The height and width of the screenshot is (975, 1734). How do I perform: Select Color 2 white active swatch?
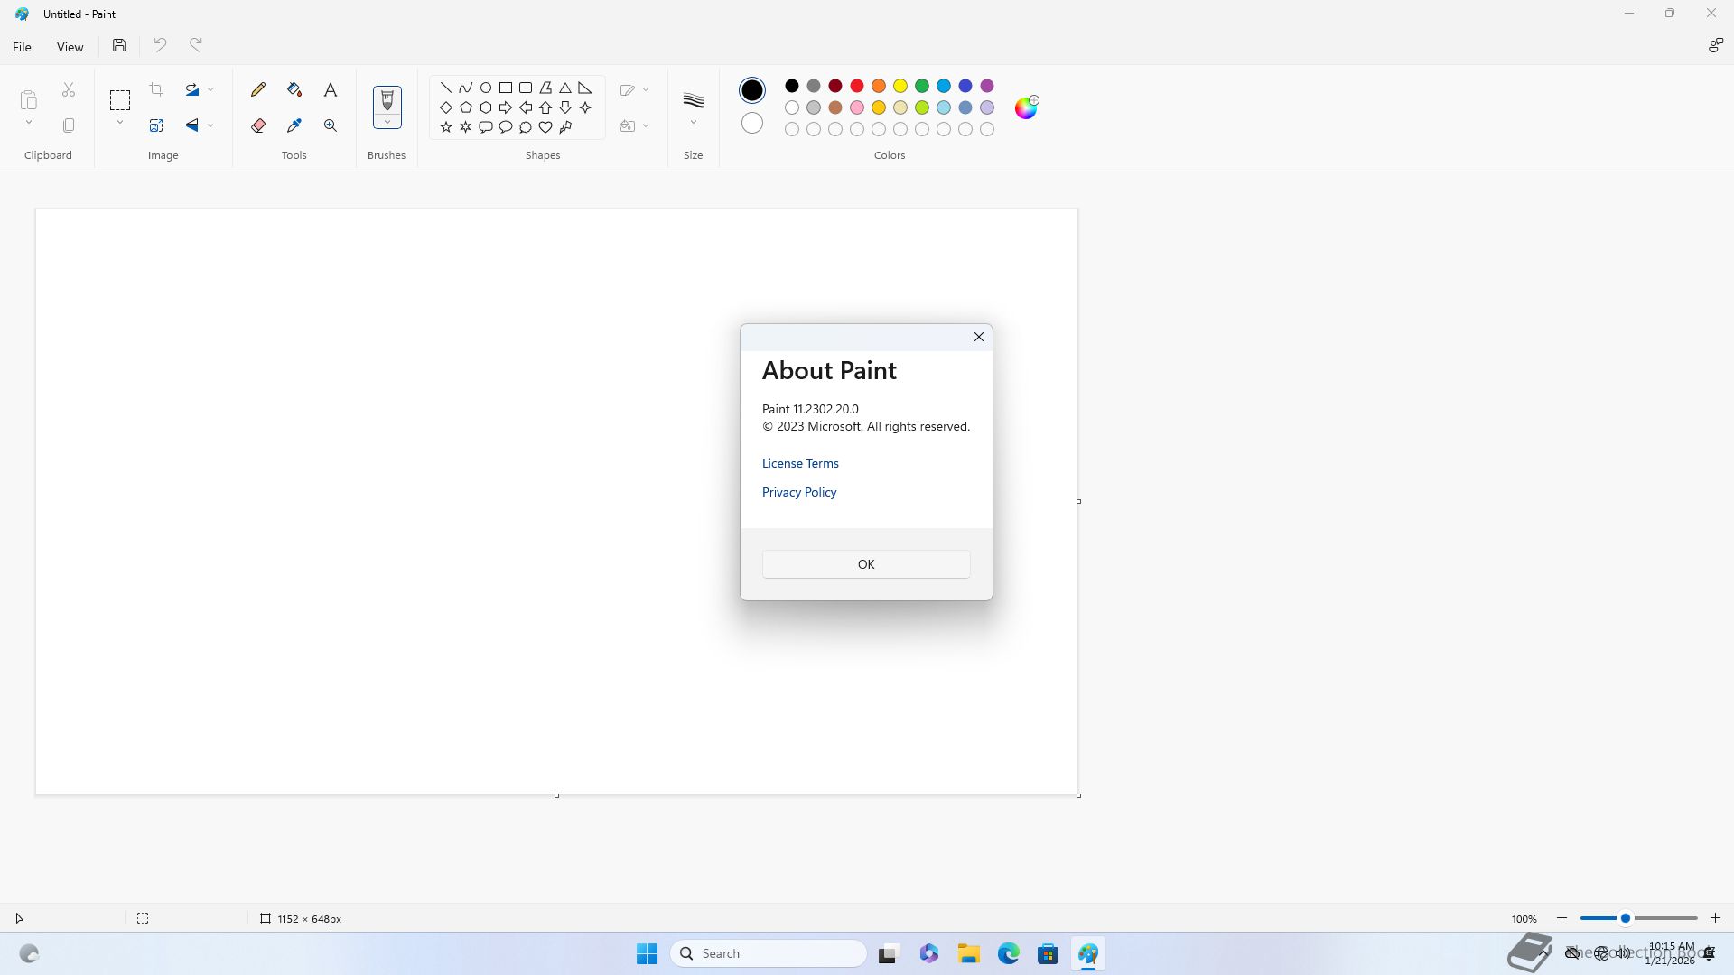(751, 123)
